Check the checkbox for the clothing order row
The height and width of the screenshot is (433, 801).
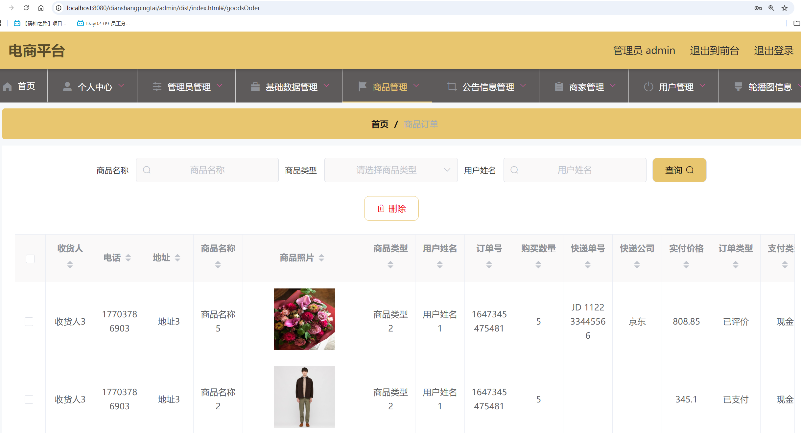pyautogui.click(x=29, y=399)
